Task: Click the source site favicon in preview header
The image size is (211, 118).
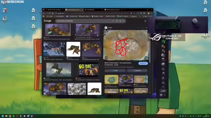Action: coord(106,28)
